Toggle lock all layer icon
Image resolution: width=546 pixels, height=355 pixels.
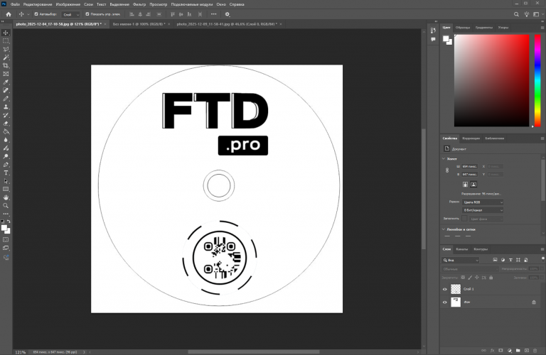click(491, 278)
